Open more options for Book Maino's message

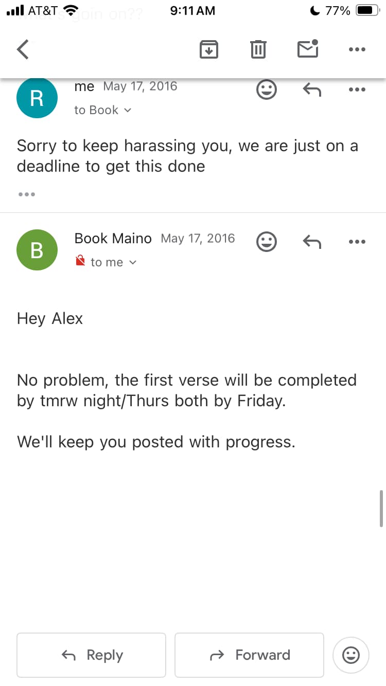tap(357, 241)
